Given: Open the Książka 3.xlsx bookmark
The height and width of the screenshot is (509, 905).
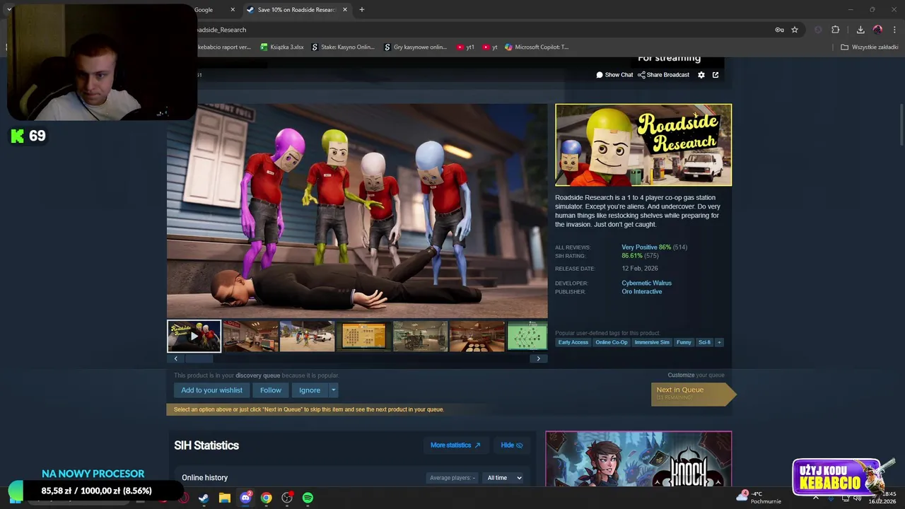Looking at the screenshot, I should pyautogui.click(x=282, y=47).
